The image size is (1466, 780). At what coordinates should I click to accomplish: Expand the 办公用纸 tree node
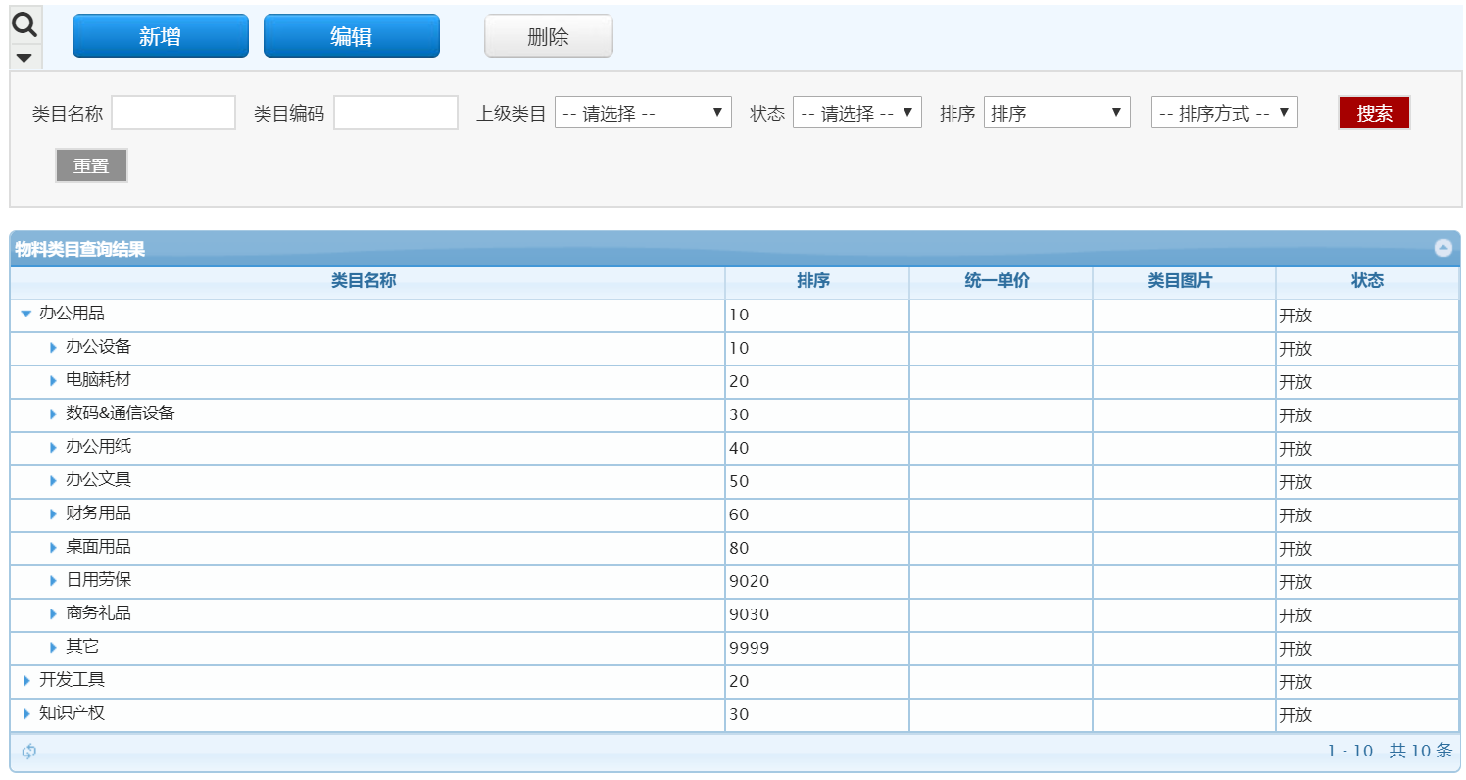(53, 447)
